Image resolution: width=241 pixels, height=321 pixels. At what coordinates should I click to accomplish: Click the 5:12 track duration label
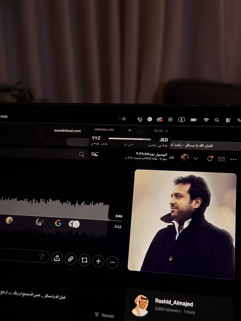pyautogui.click(x=118, y=227)
